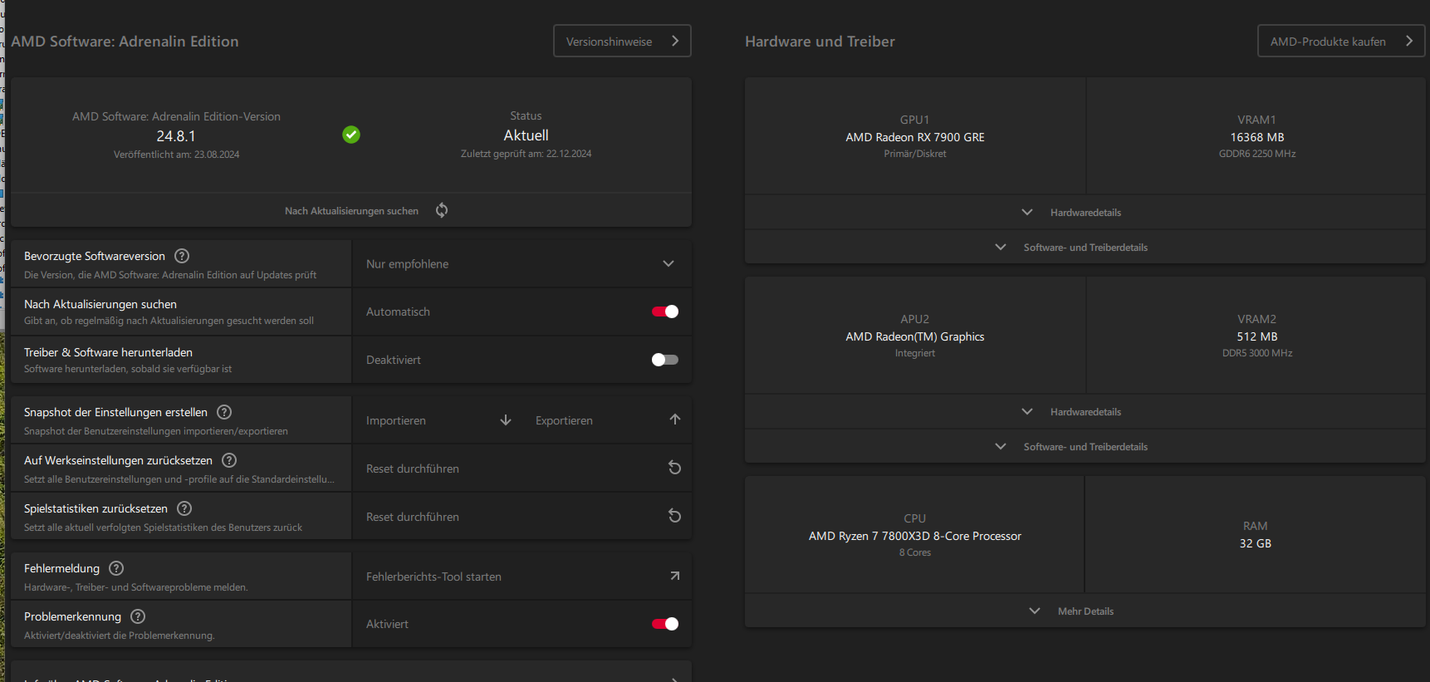This screenshot has height=682, width=1430.
Task: Click the Importieren down-arrow icon
Action: (x=506, y=420)
